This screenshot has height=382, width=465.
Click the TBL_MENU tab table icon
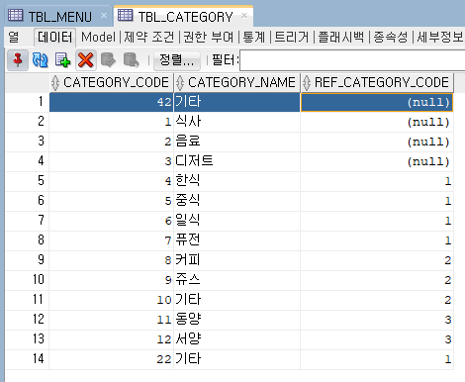(x=15, y=15)
